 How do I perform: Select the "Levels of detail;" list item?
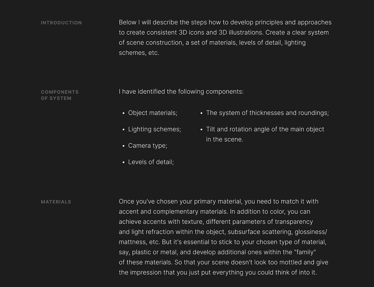coord(151,162)
